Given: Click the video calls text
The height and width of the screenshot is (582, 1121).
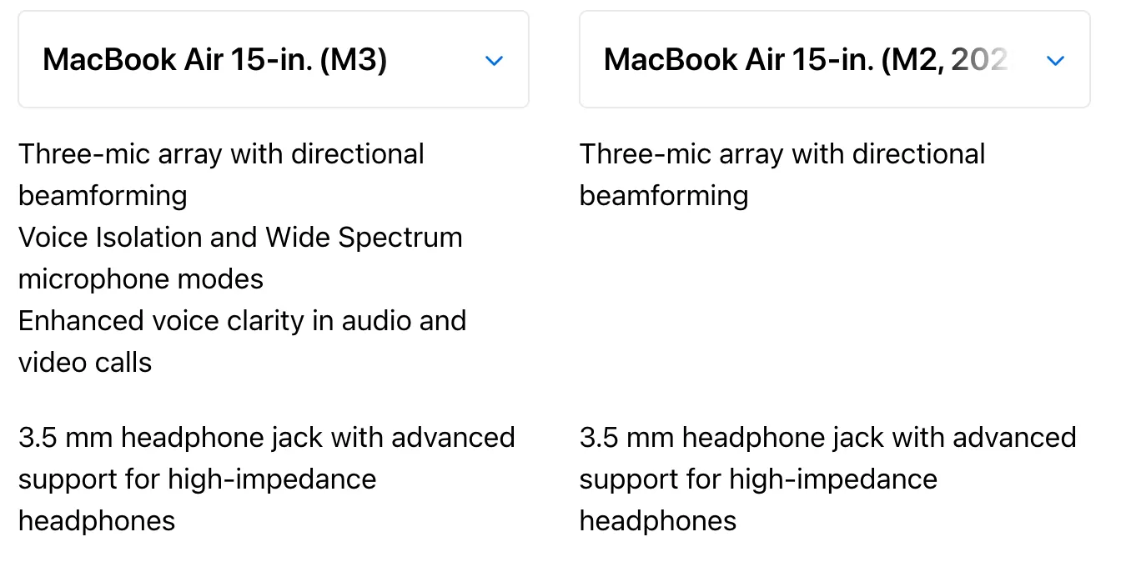Looking at the screenshot, I should (85, 363).
